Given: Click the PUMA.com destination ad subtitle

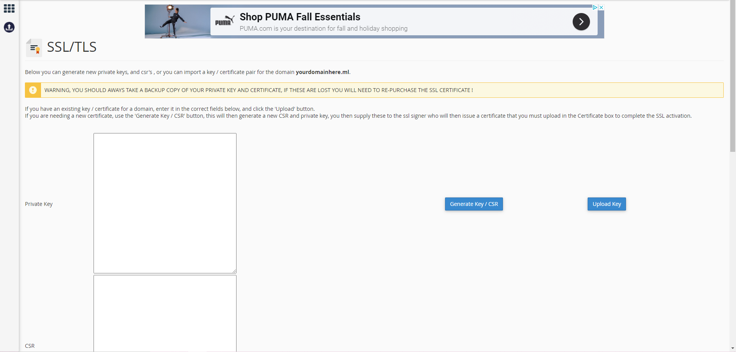Looking at the screenshot, I should tap(324, 28).
